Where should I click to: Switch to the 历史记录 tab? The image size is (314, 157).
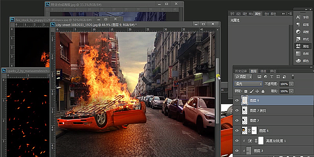click(x=241, y=71)
